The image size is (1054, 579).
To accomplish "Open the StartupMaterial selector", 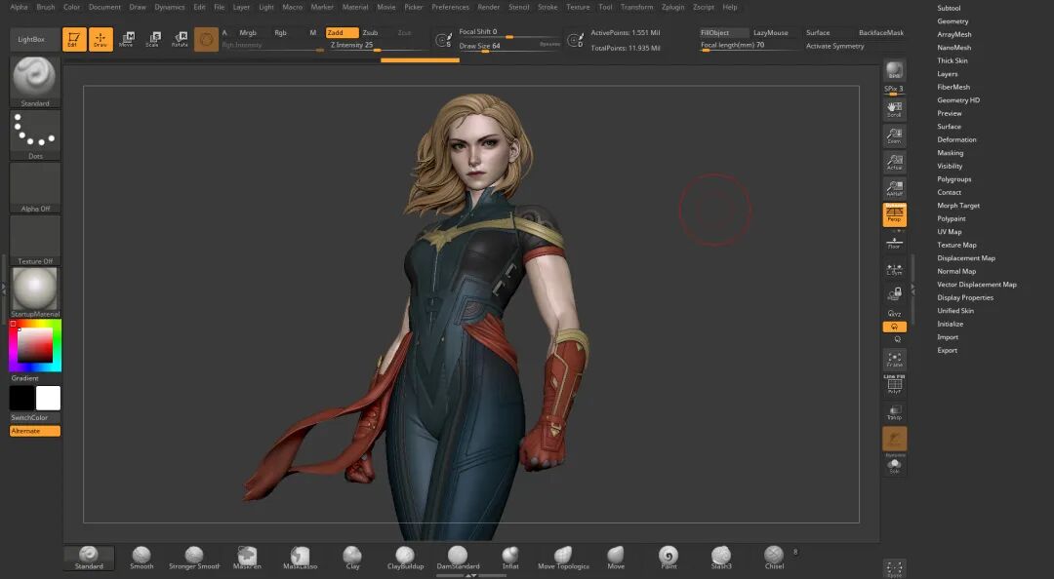I will [x=35, y=292].
